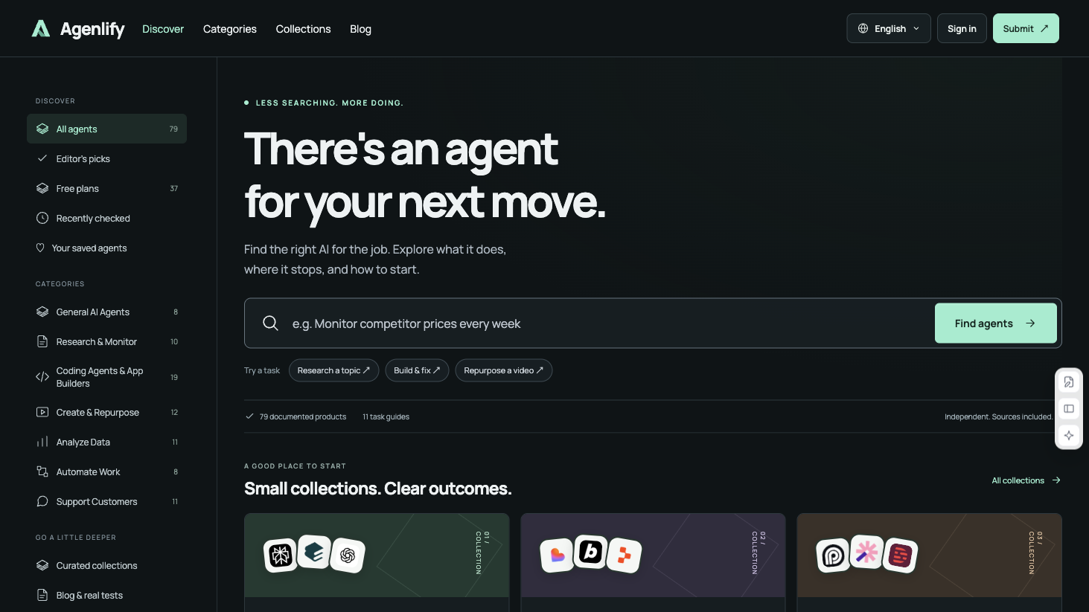Open the third collection card
Image resolution: width=1089 pixels, height=612 pixels.
(x=929, y=562)
